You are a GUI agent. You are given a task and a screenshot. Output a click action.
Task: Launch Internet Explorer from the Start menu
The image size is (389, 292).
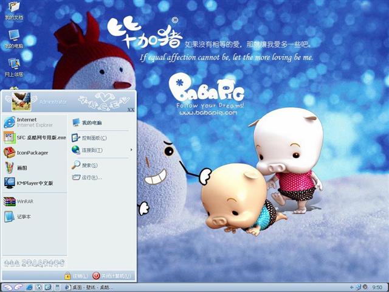coord(34,122)
